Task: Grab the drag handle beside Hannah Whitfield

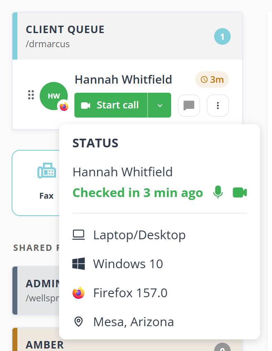Action: pyautogui.click(x=31, y=95)
